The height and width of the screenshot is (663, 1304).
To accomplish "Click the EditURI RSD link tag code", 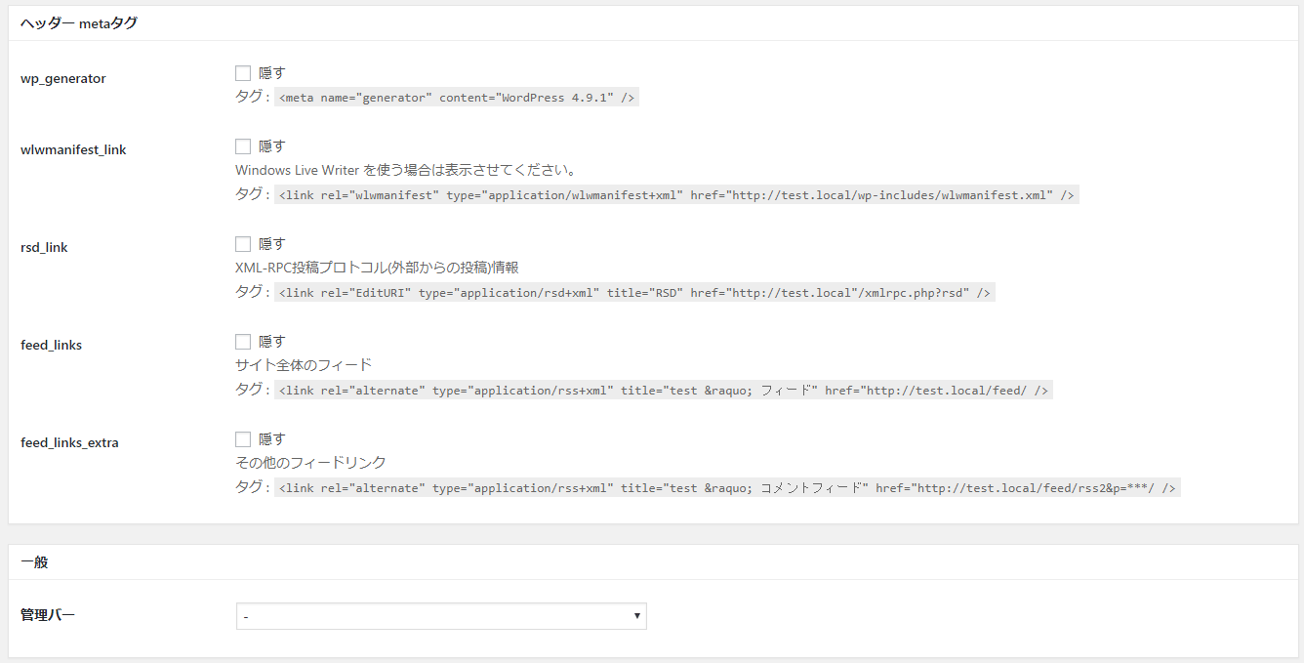I will click(x=634, y=293).
